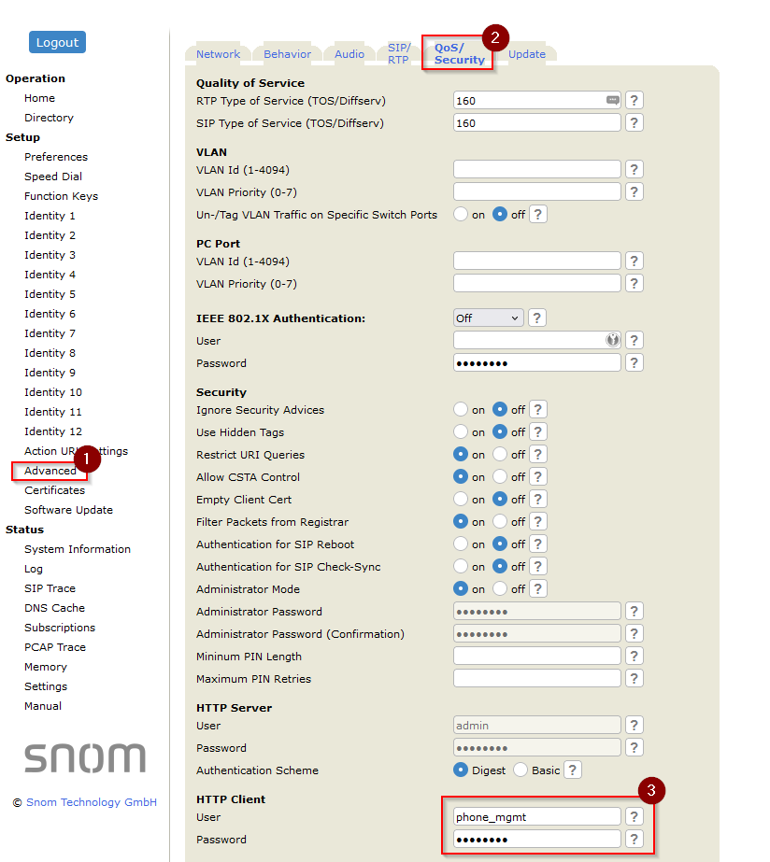This screenshot has height=862, width=770.
Task: Open Snom Technology GmbH link
Action: (x=91, y=802)
